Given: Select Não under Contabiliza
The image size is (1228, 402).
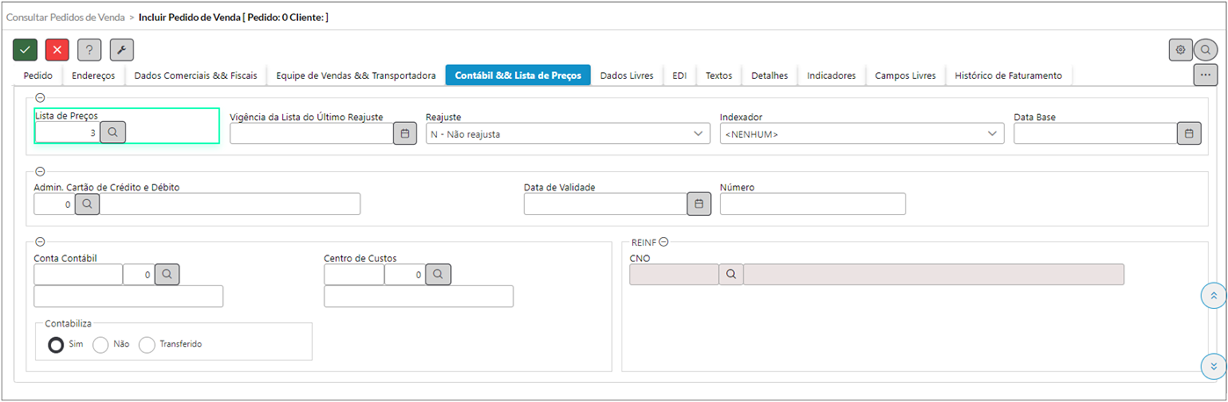Looking at the screenshot, I should pos(101,344).
